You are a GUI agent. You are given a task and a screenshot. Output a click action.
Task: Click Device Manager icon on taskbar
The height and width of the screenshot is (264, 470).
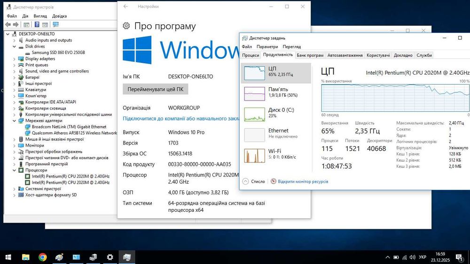tap(93, 257)
